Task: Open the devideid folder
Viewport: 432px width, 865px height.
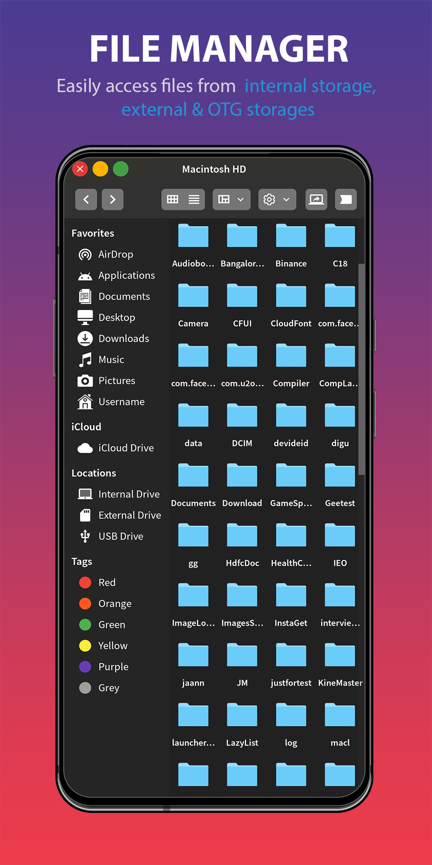Action: 291,425
